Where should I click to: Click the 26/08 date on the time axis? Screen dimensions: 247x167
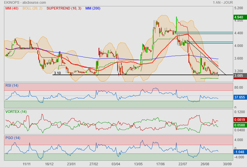coord(205,164)
